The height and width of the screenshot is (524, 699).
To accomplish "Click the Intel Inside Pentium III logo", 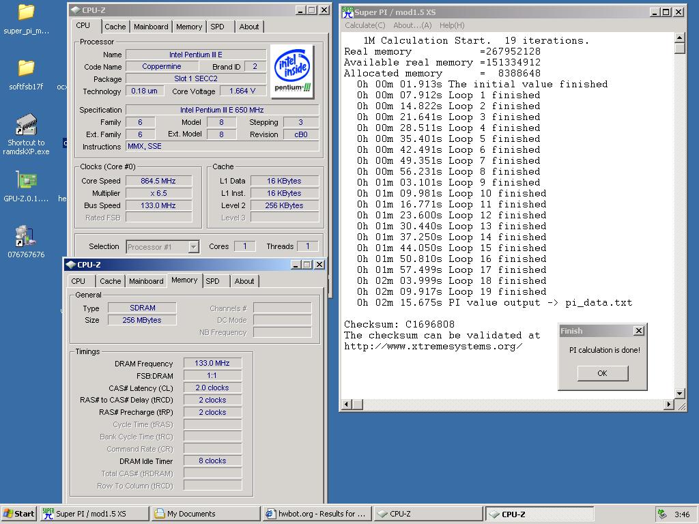I will [292, 71].
